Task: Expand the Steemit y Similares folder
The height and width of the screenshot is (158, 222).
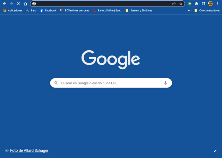Action: tap(139, 11)
